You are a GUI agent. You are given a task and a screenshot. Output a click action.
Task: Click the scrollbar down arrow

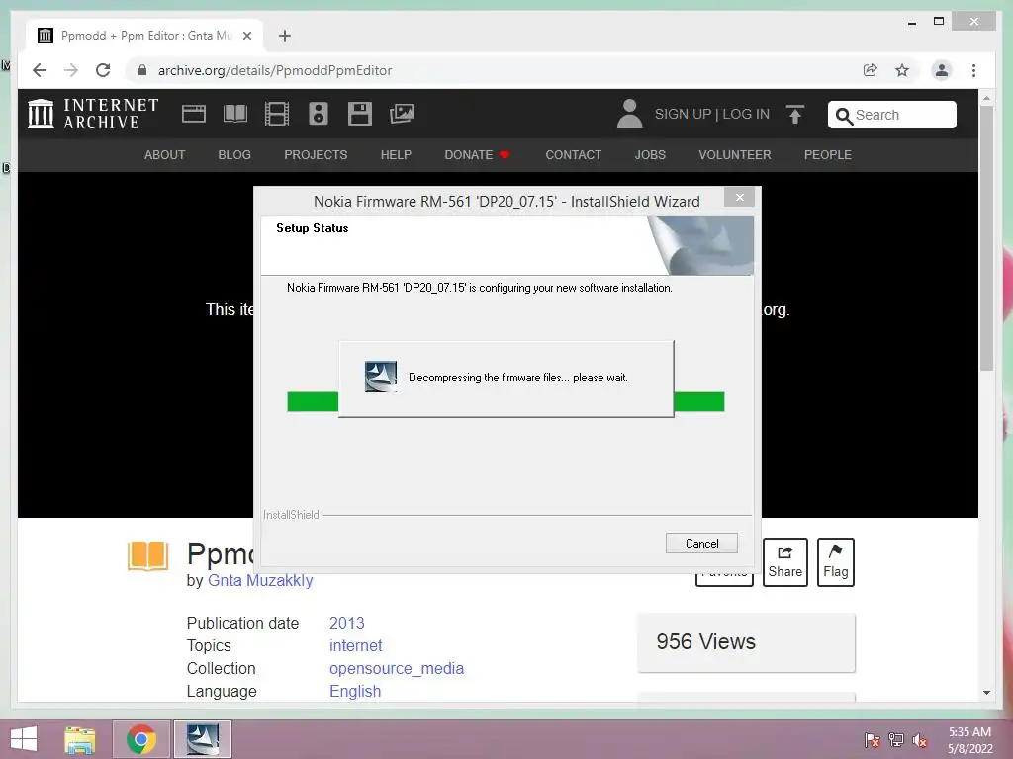coord(986,693)
